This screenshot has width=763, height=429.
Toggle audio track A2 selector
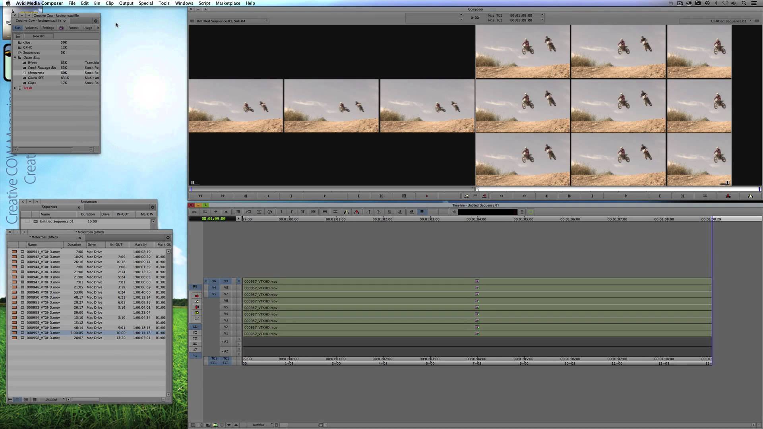click(x=225, y=352)
